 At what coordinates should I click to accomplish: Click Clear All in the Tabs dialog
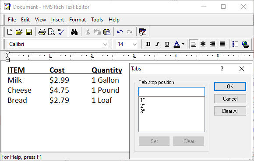point(230,111)
